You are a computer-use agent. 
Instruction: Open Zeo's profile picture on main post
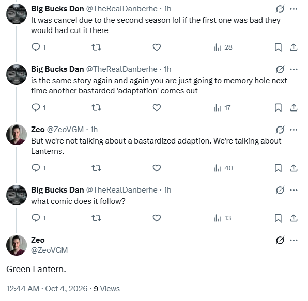click(x=17, y=245)
